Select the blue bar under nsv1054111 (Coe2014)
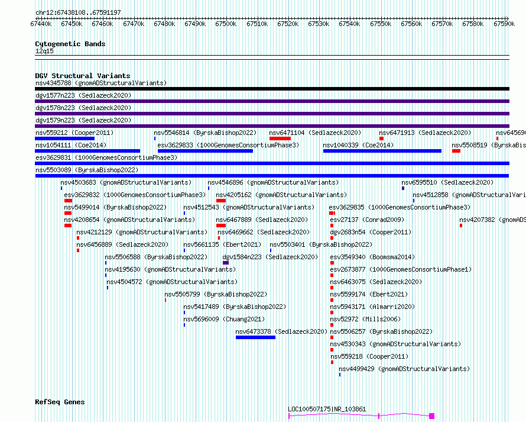This screenshot has height=422, width=526. (x=87, y=151)
